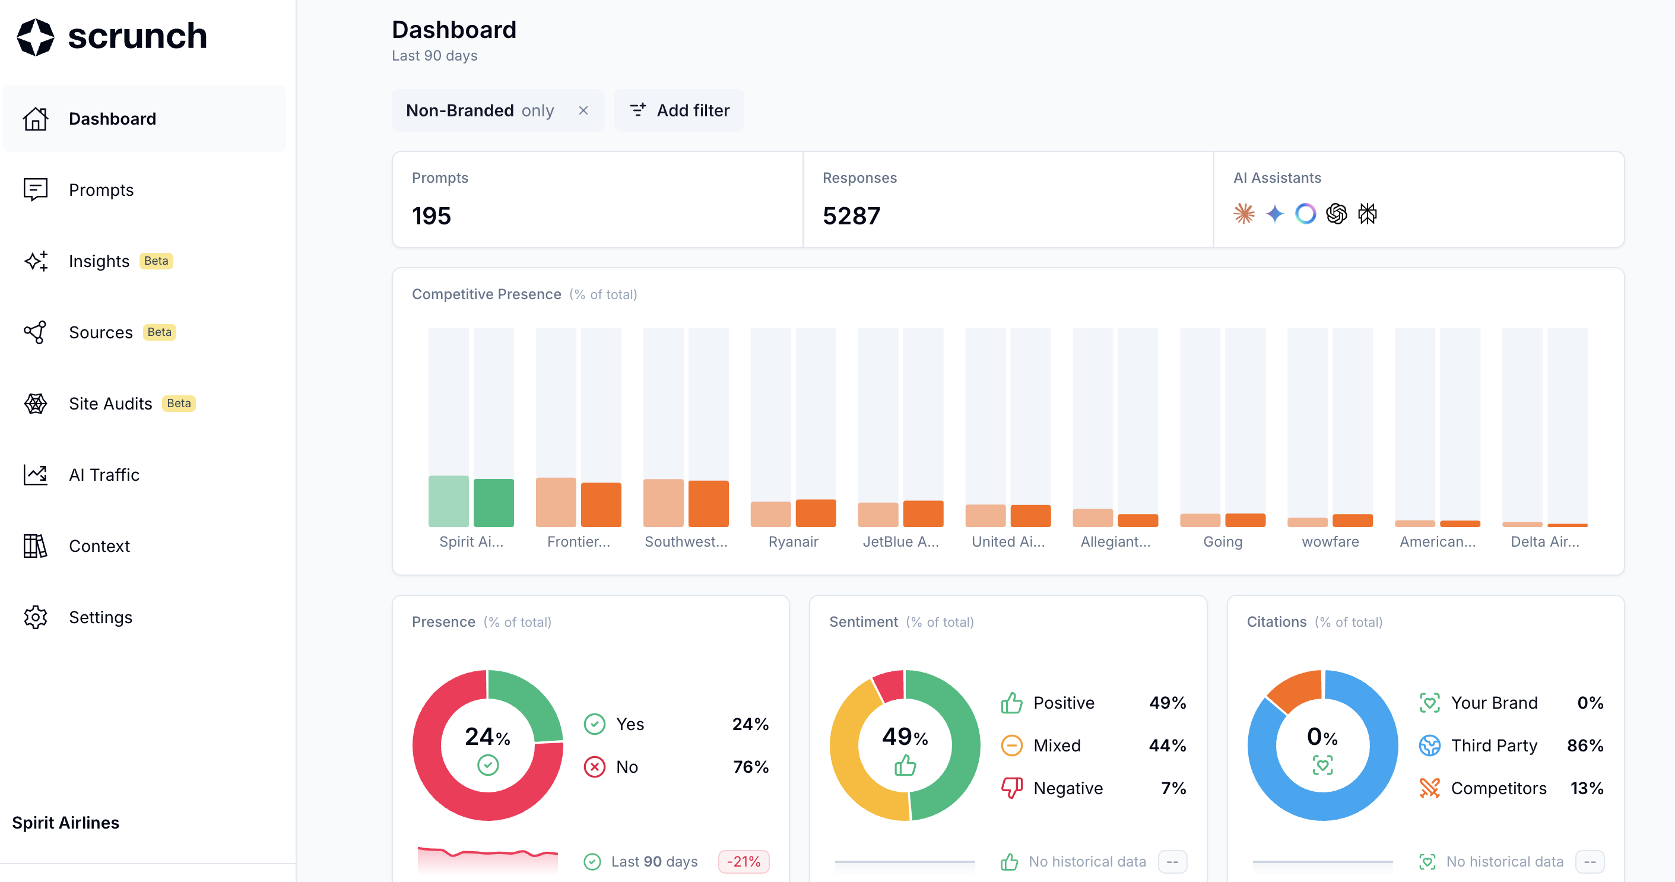Click the ChatGPT OpenAI assistant icon

[1336, 214]
